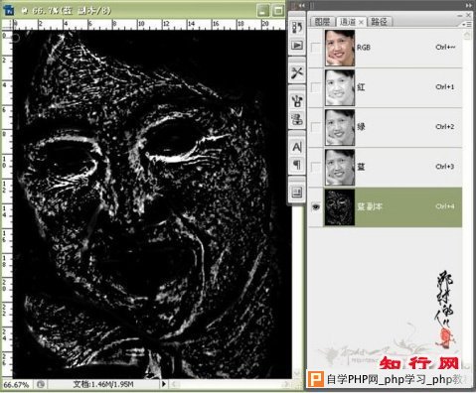Click the Ctrl+2 shortcut text

click(445, 126)
